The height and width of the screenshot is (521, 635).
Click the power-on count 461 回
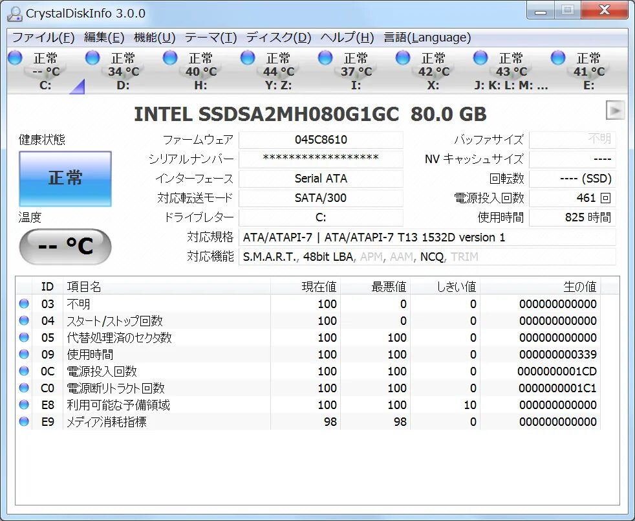tap(573, 198)
